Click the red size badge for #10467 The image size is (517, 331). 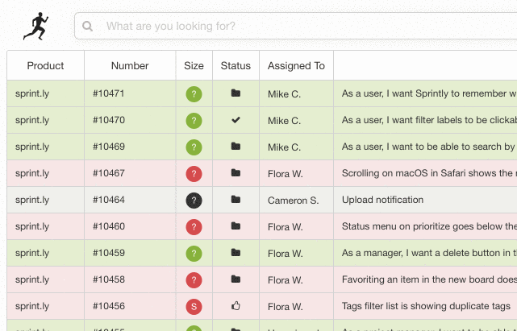point(194,173)
